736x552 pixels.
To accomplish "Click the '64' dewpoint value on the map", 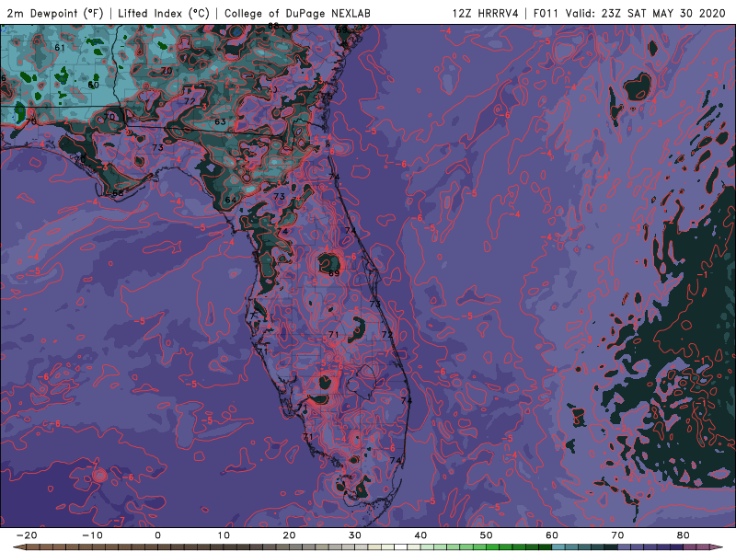I will pos(231,200).
